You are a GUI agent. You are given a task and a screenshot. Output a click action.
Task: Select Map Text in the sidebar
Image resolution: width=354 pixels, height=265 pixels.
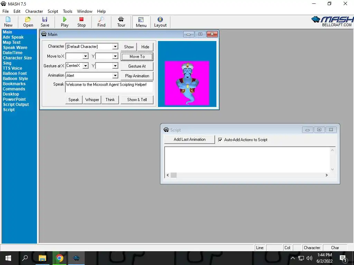click(11, 42)
